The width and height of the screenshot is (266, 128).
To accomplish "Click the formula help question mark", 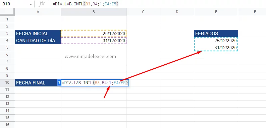I will click(59, 83).
